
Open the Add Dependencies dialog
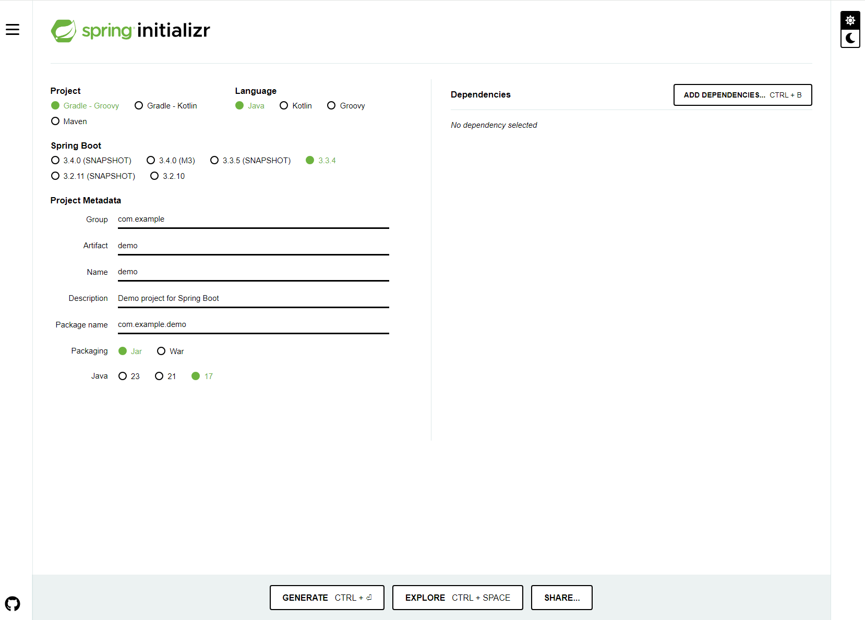point(743,95)
